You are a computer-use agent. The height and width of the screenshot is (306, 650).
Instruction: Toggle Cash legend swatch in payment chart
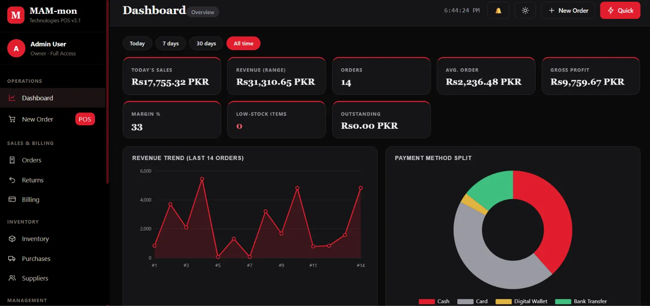[x=427, y=301]
